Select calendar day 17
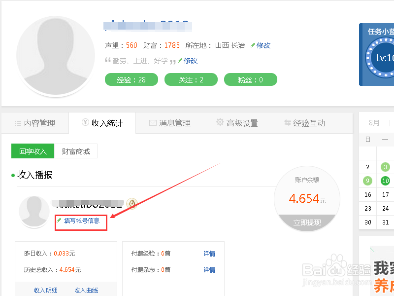Image resolution: width=394 pixels, height=296 pixels. point(385,194)
